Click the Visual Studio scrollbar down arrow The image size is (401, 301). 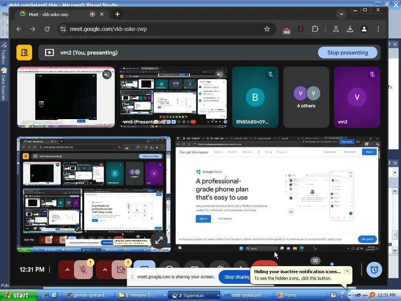pyautogui.click(x=395, y=250)
